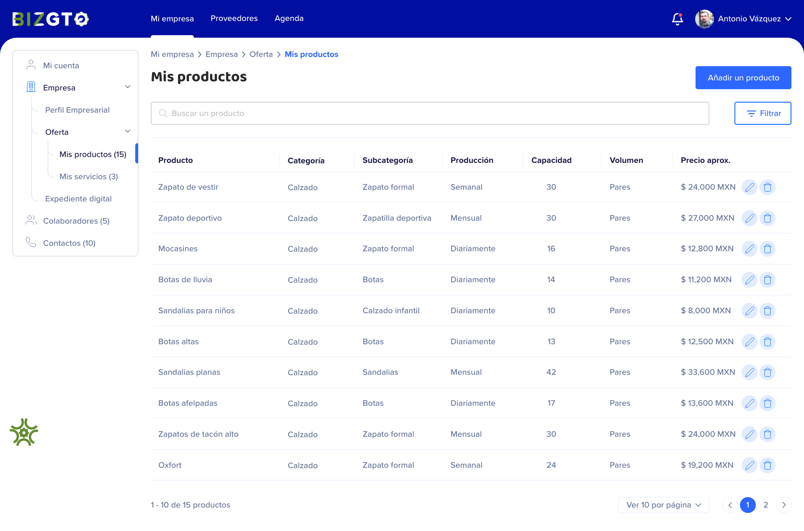
Task: Select the Mi cuenta person icon
Action: coord(31,64)
